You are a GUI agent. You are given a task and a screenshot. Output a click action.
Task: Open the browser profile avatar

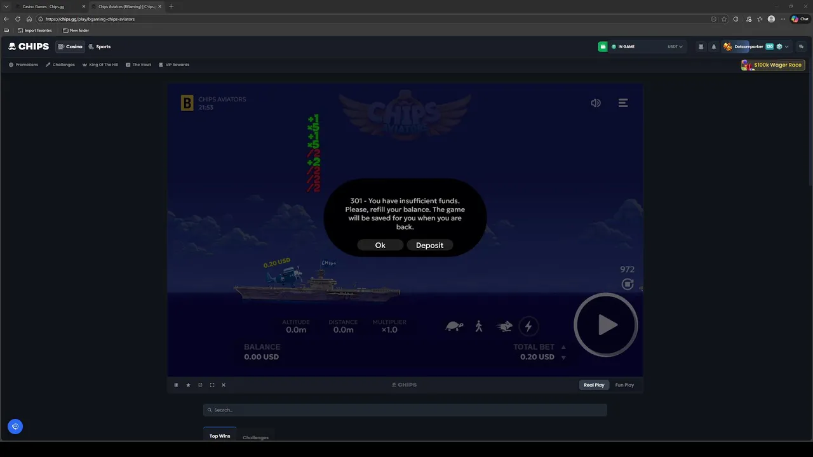coord(771,19)
